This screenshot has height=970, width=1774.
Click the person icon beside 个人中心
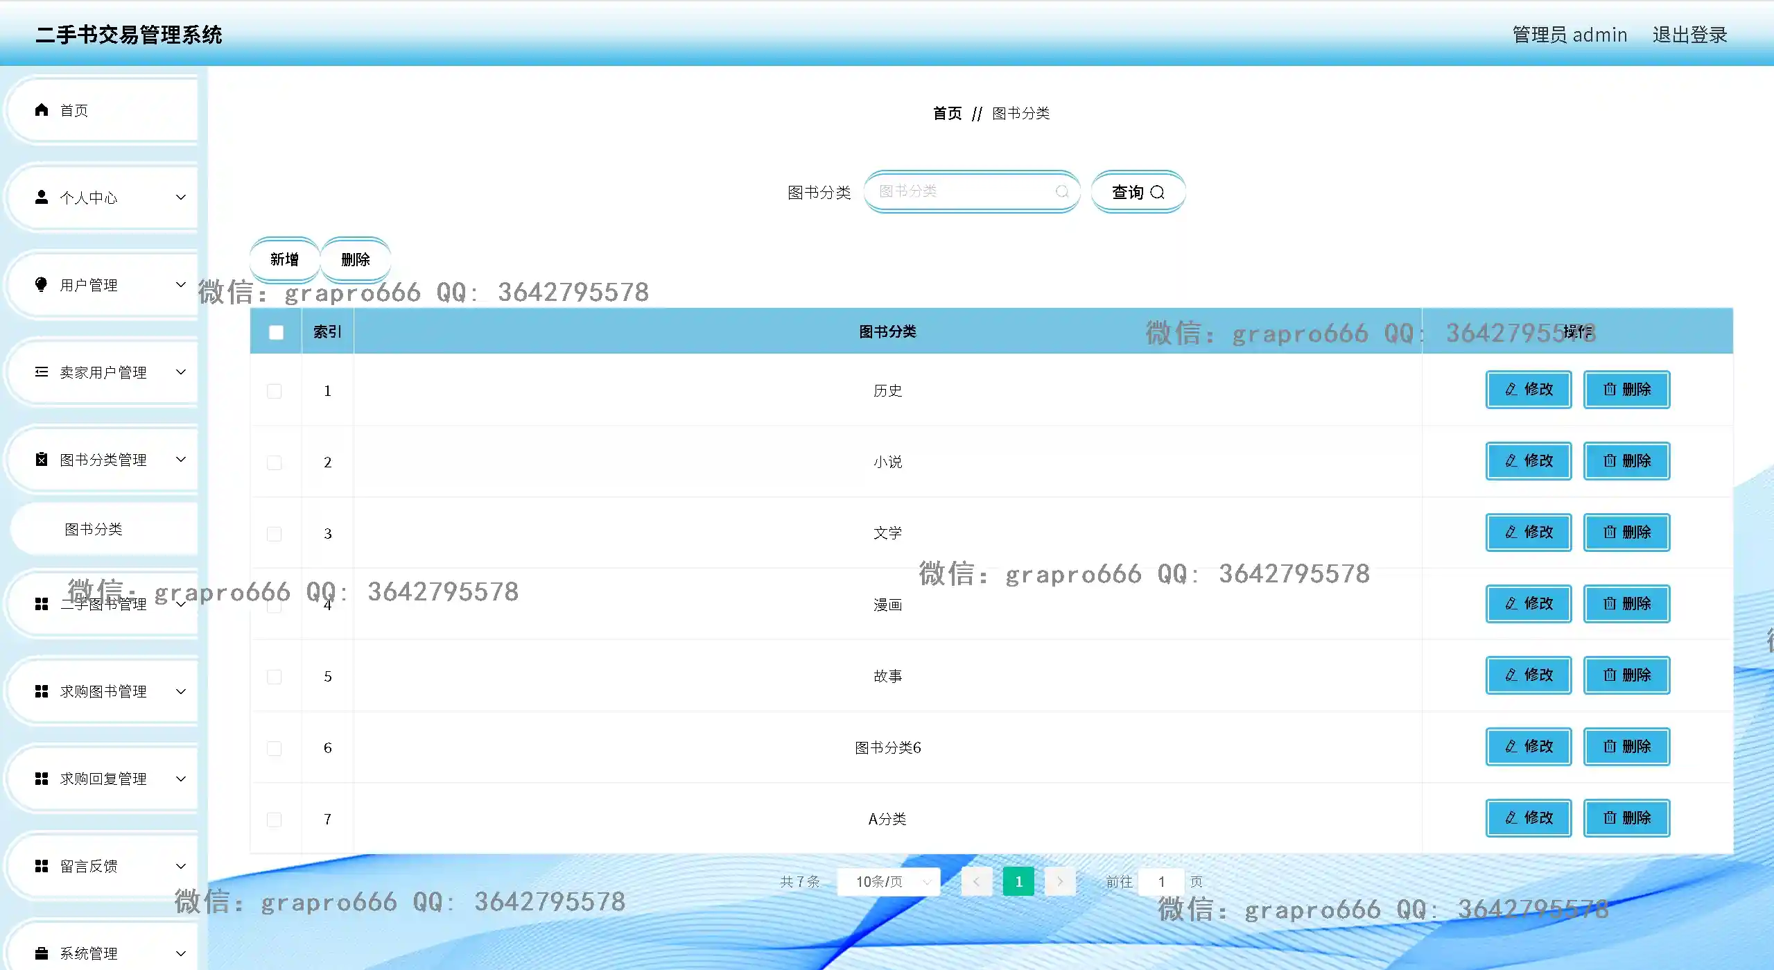42,198
